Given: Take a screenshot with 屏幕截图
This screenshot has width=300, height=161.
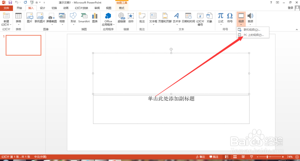Looking at the screenshot, I should [52, 16].
